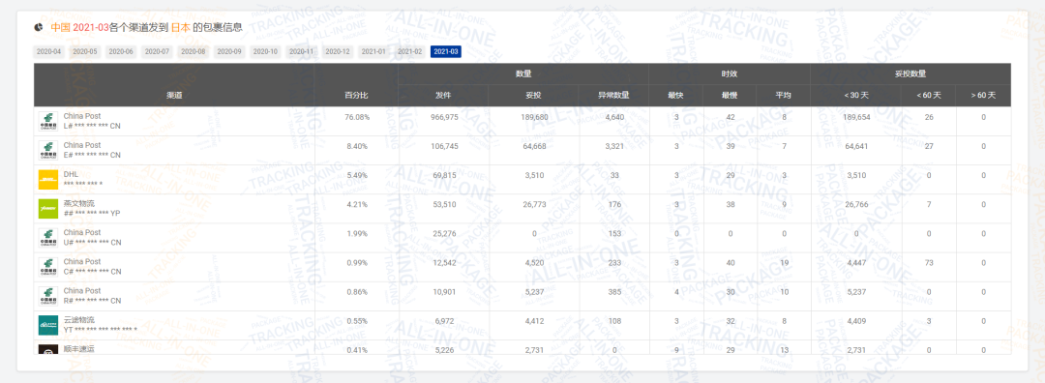
Task: Click the orange 中国 link in title
Action: [x=61, y=27]
